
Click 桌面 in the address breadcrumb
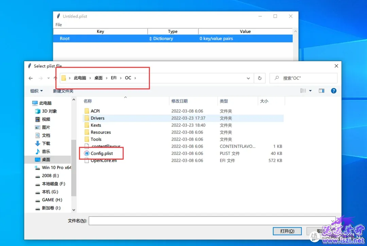point(98,78)
